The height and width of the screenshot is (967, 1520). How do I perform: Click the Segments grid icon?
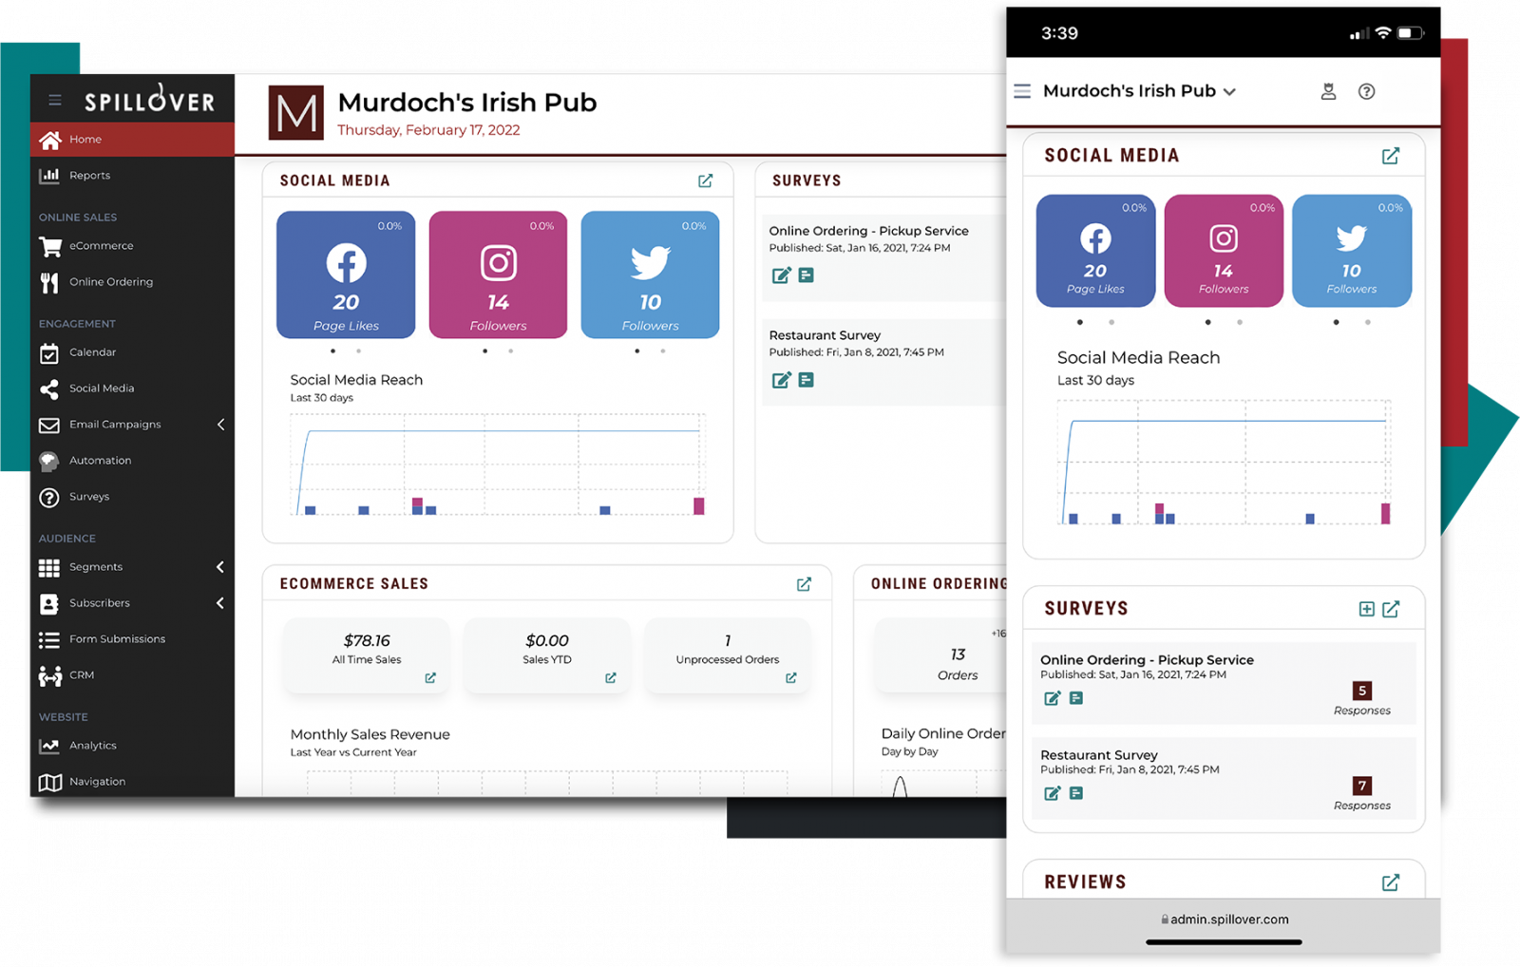click(x=49, y=567)
